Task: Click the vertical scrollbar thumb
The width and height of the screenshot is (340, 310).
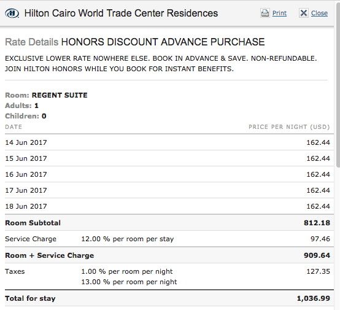Action: 338,85
